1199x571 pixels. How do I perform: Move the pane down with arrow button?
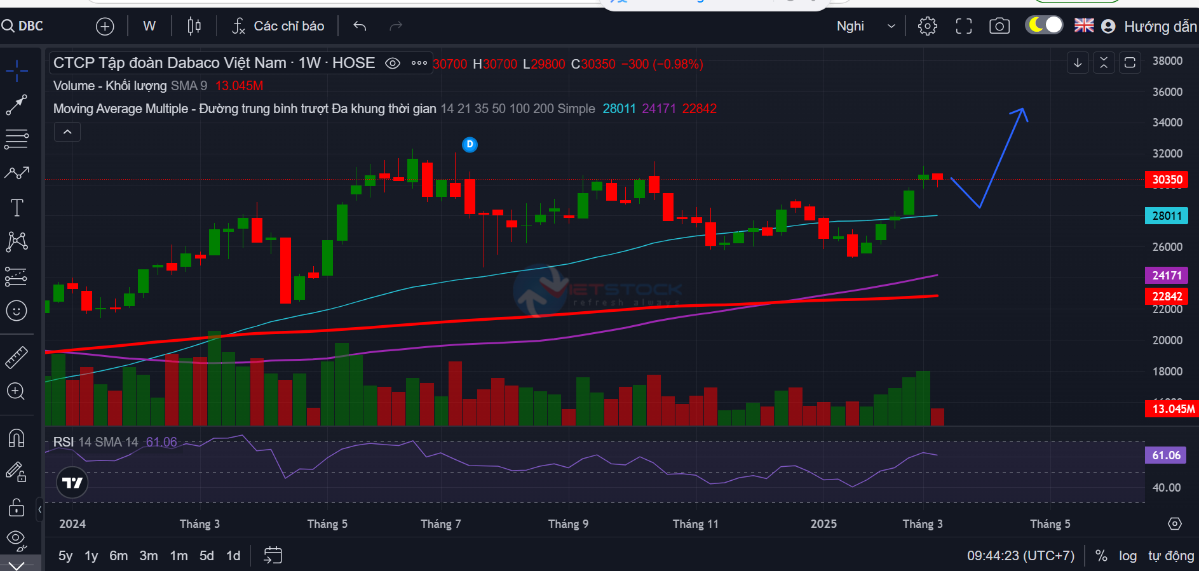1078,63
